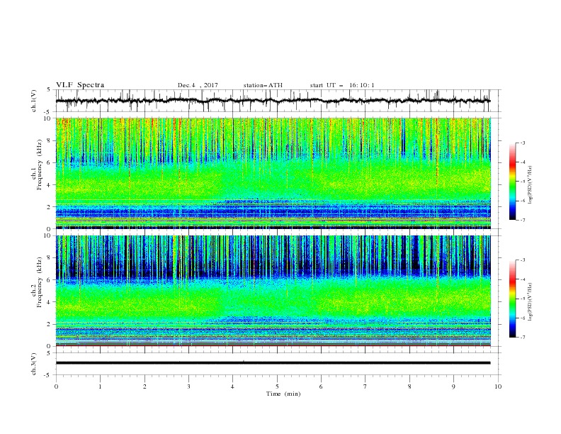Click the ch.1 spectrogram panel

pos(273,173)
